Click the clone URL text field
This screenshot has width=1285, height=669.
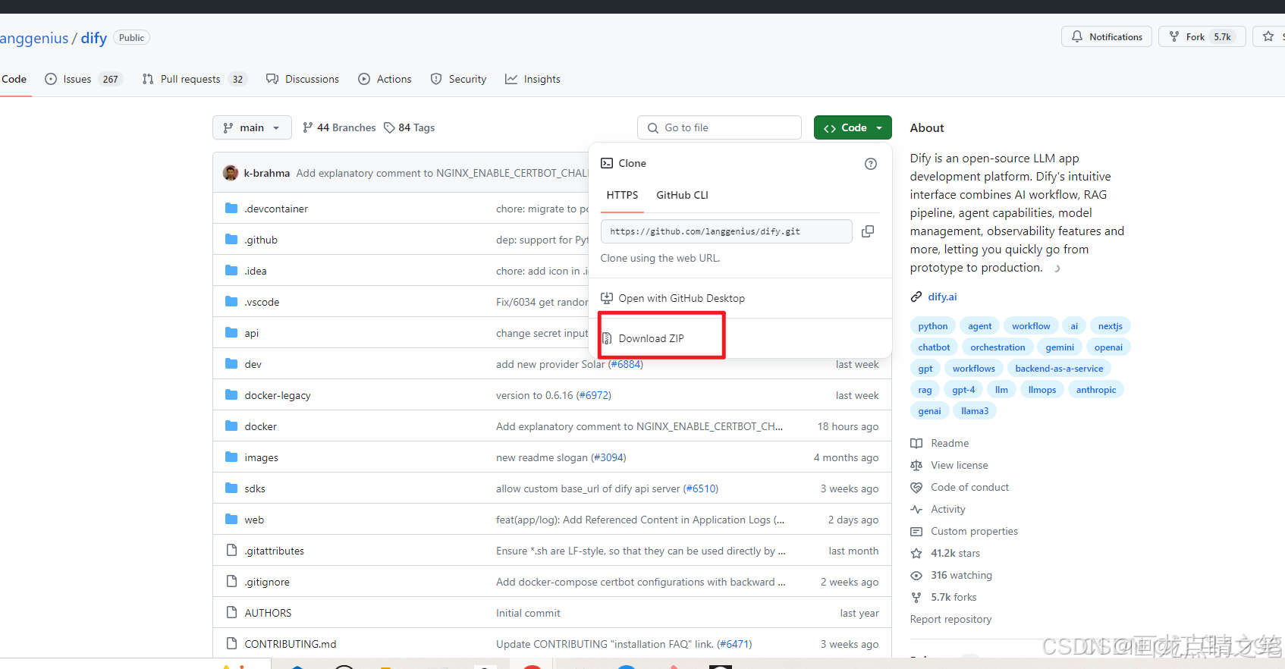(726, 231)
